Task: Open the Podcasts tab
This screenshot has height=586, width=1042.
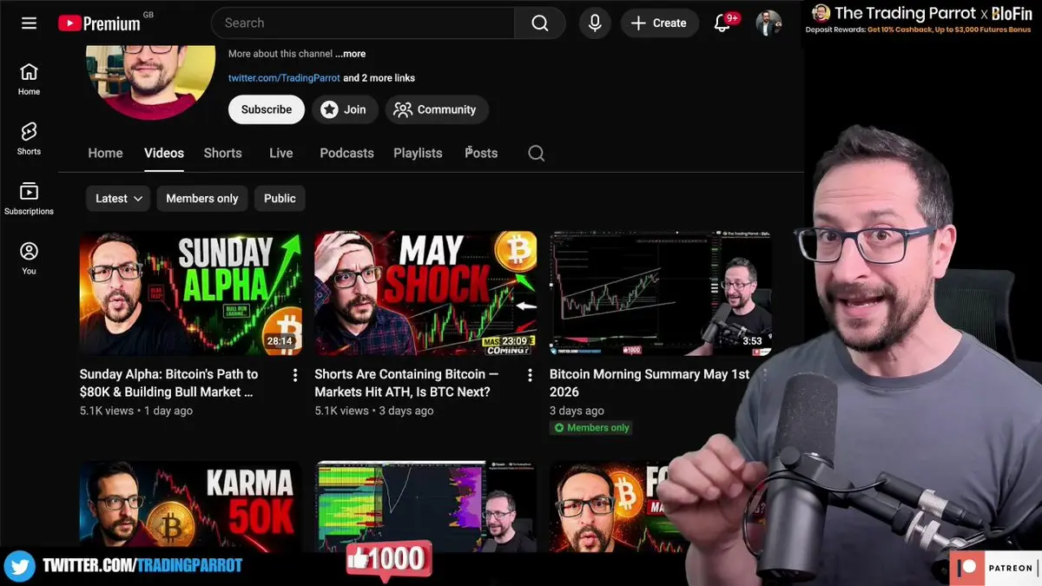Action: (346, 153)
